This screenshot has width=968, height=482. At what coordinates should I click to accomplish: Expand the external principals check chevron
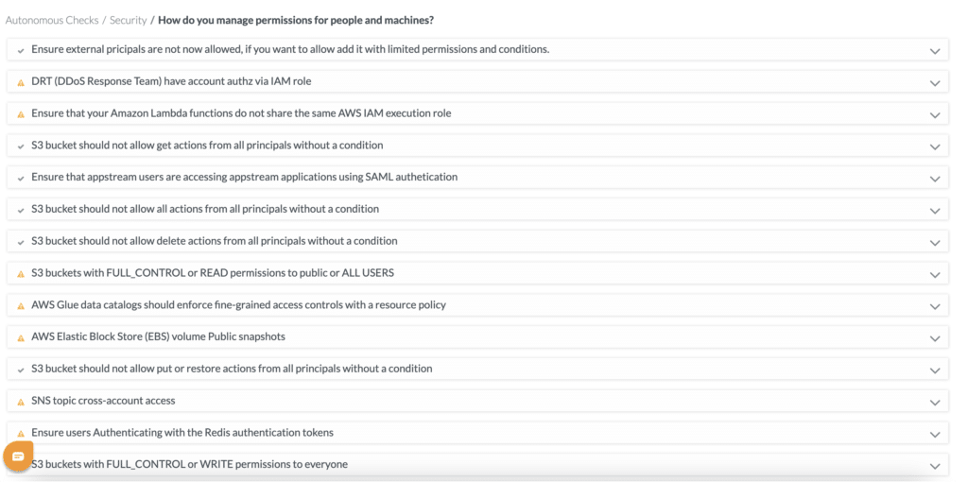pos(934,51)
